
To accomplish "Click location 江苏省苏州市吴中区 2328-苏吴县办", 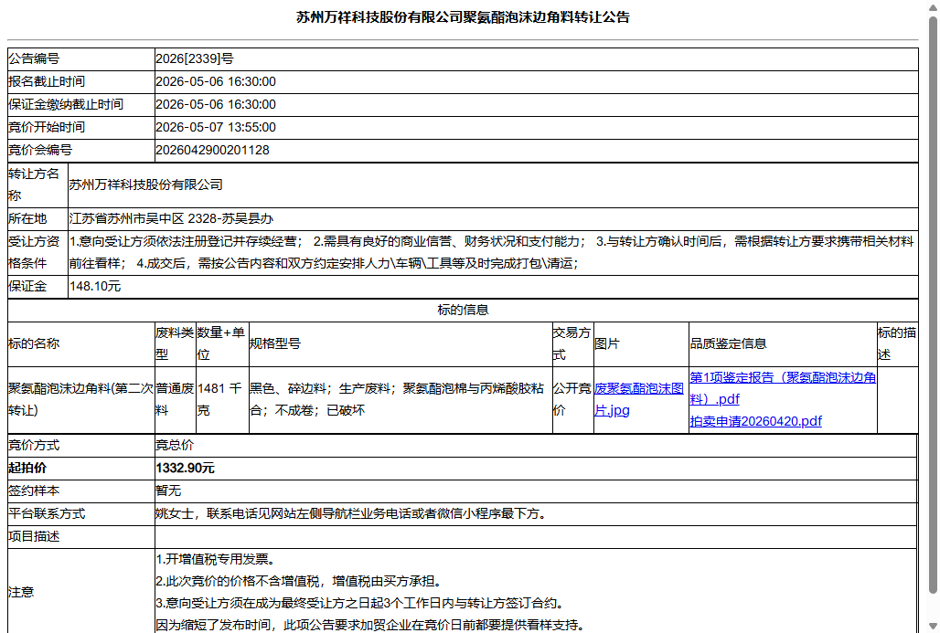I will tap(172, 218).
